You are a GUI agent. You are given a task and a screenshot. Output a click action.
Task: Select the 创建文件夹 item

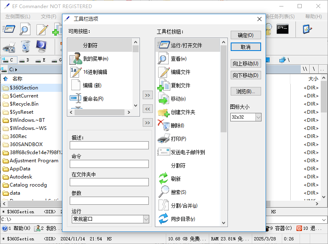[x=188, y=112]
